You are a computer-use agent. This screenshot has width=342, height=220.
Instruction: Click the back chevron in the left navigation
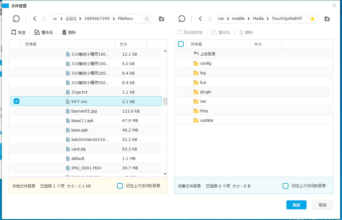click(x=35, y=18)
